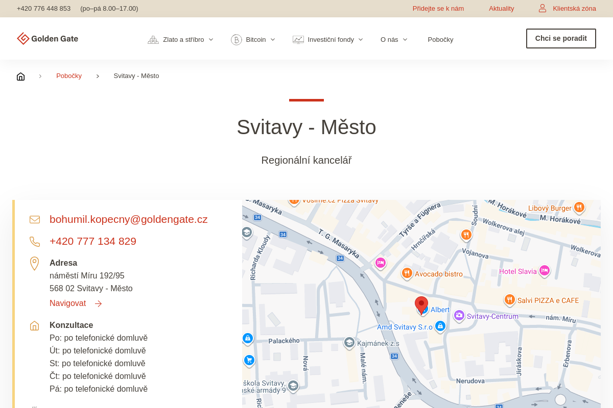
Task: Click the Svitavy - Město page heading
Action: [x=306, y=127]
